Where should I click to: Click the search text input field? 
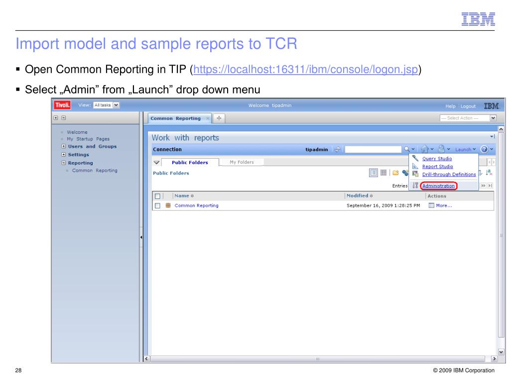373,149
